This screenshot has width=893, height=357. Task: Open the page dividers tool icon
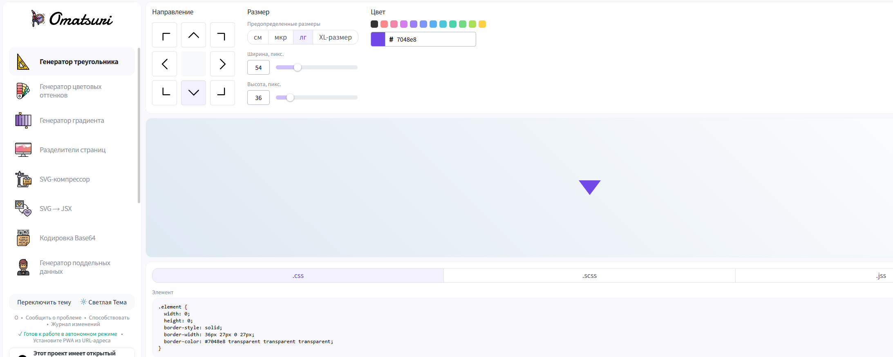[x=23, y=150]
